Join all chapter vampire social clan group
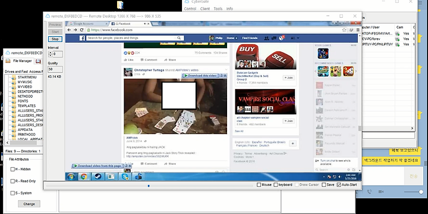Image resolution: width=428 pixels, height=214 pixels. point(289,120)
